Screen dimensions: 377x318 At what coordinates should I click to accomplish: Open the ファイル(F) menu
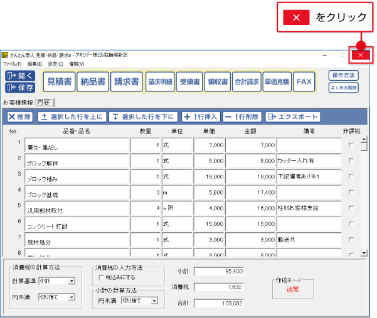tap(11, 64)
